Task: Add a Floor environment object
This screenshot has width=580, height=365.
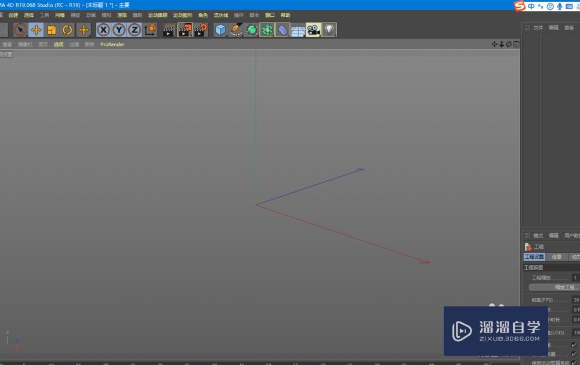Action: click(298, 30)
